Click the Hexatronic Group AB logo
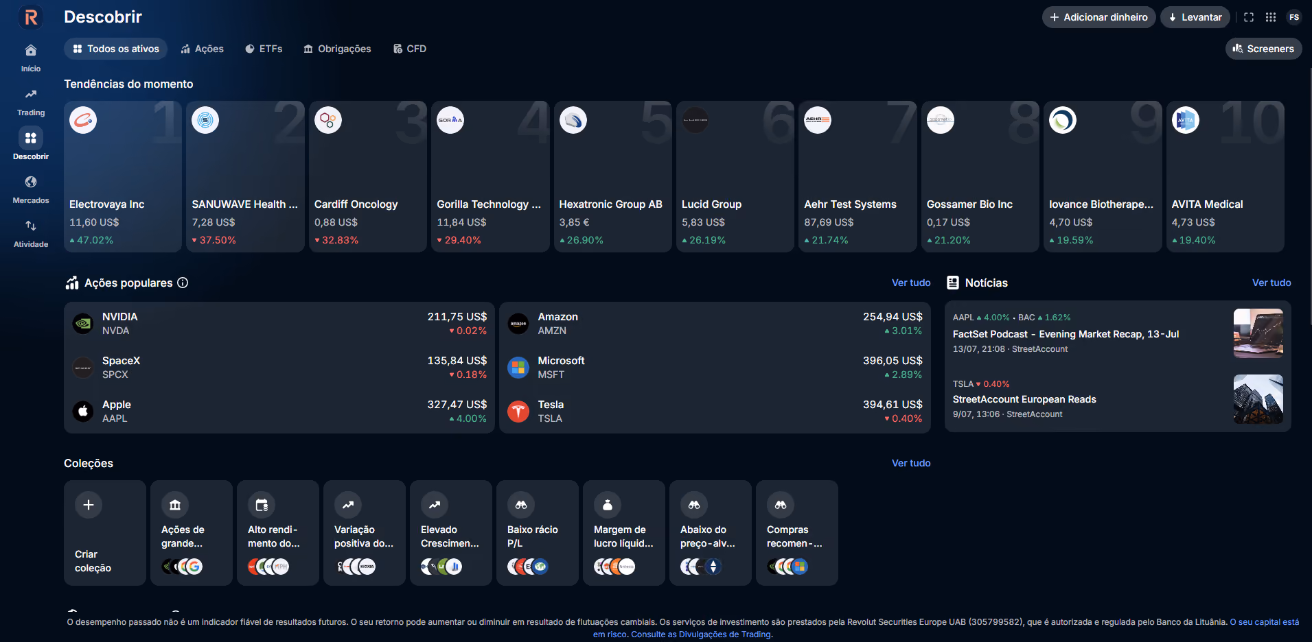 coord(573,120)
